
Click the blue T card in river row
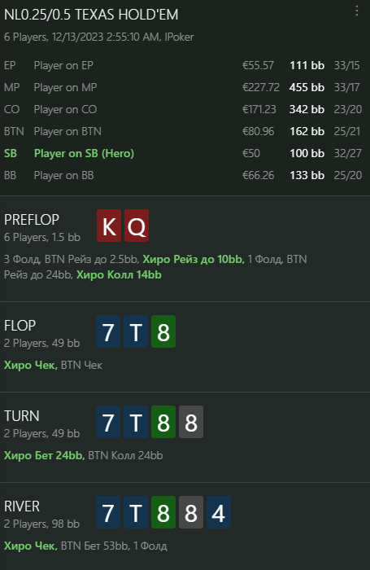coord(136,512)
